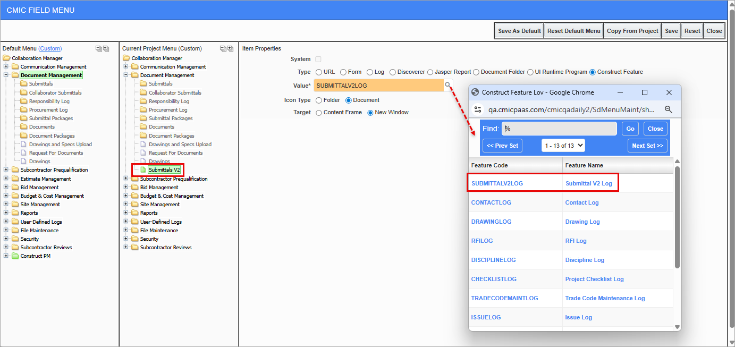Select Construct Feature type radio button
Screen dimensions: 735x347
[x=593, y=72]
